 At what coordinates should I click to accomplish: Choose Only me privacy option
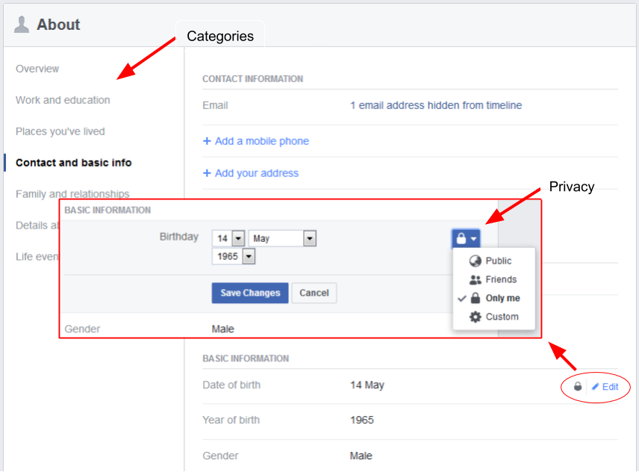[494, 298]
